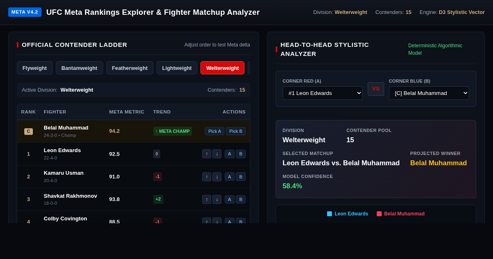Switch to the Bantamweight division tab
The width and height of the screenshot is (493, 259).
[x=79, y=68]
